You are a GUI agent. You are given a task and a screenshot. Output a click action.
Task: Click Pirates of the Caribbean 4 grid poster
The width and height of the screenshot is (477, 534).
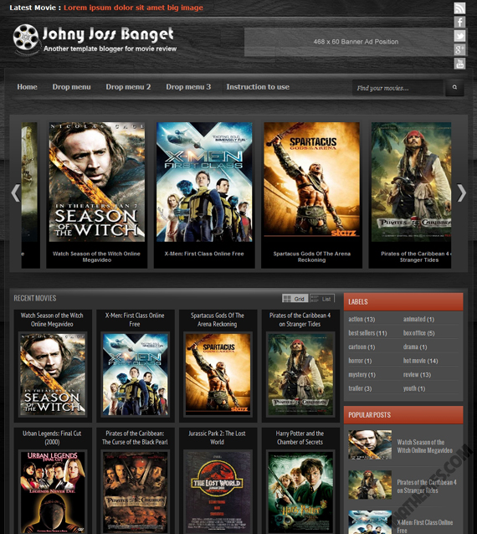pos(300,374)
